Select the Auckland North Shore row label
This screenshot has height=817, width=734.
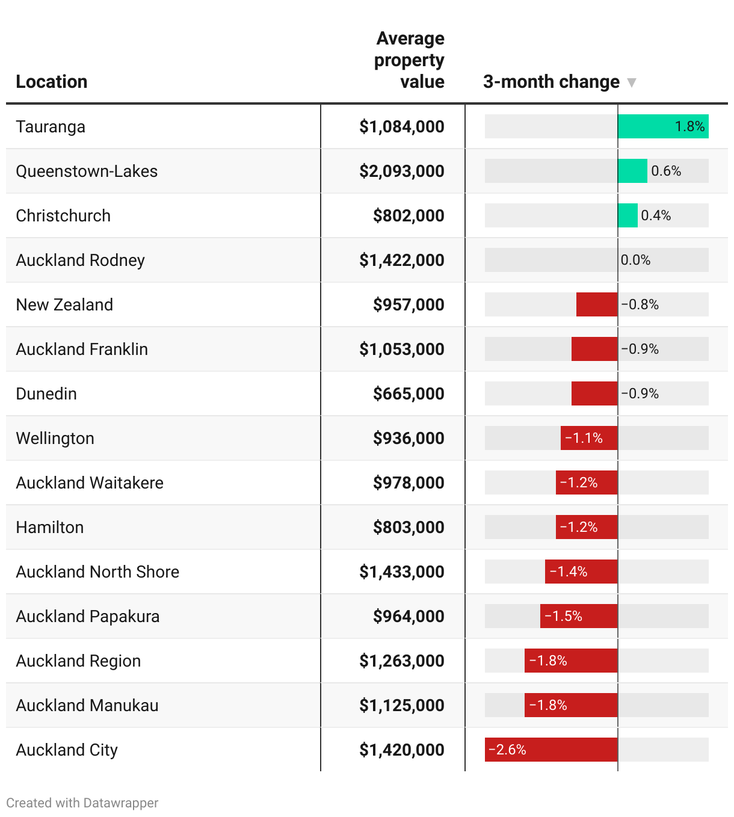pyautogui.click(x=97, y=572)
